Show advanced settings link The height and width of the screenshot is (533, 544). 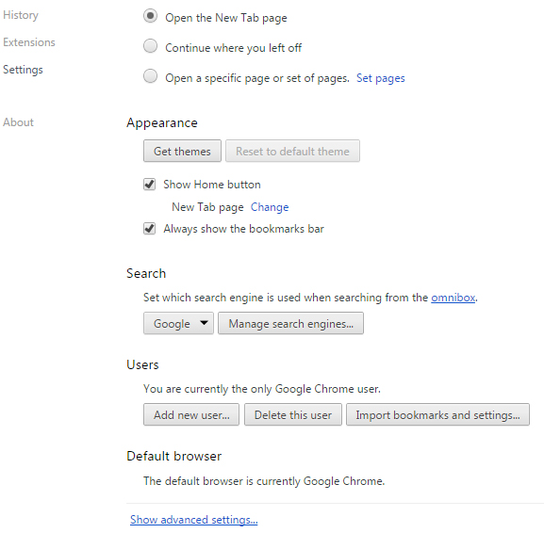click(x=194, y=520)
